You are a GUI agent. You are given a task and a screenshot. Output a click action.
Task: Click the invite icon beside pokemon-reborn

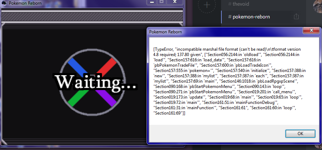pyautogui.click(x=296, y=16)
